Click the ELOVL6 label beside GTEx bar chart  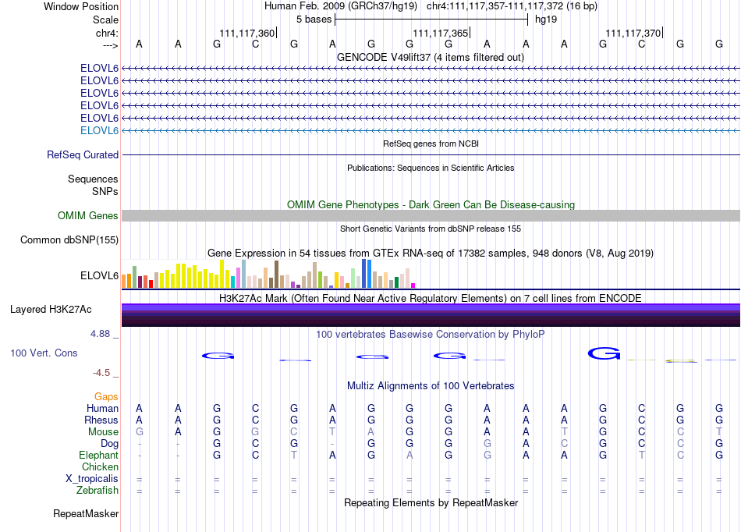pyautogui.click(x=99, y=275)
